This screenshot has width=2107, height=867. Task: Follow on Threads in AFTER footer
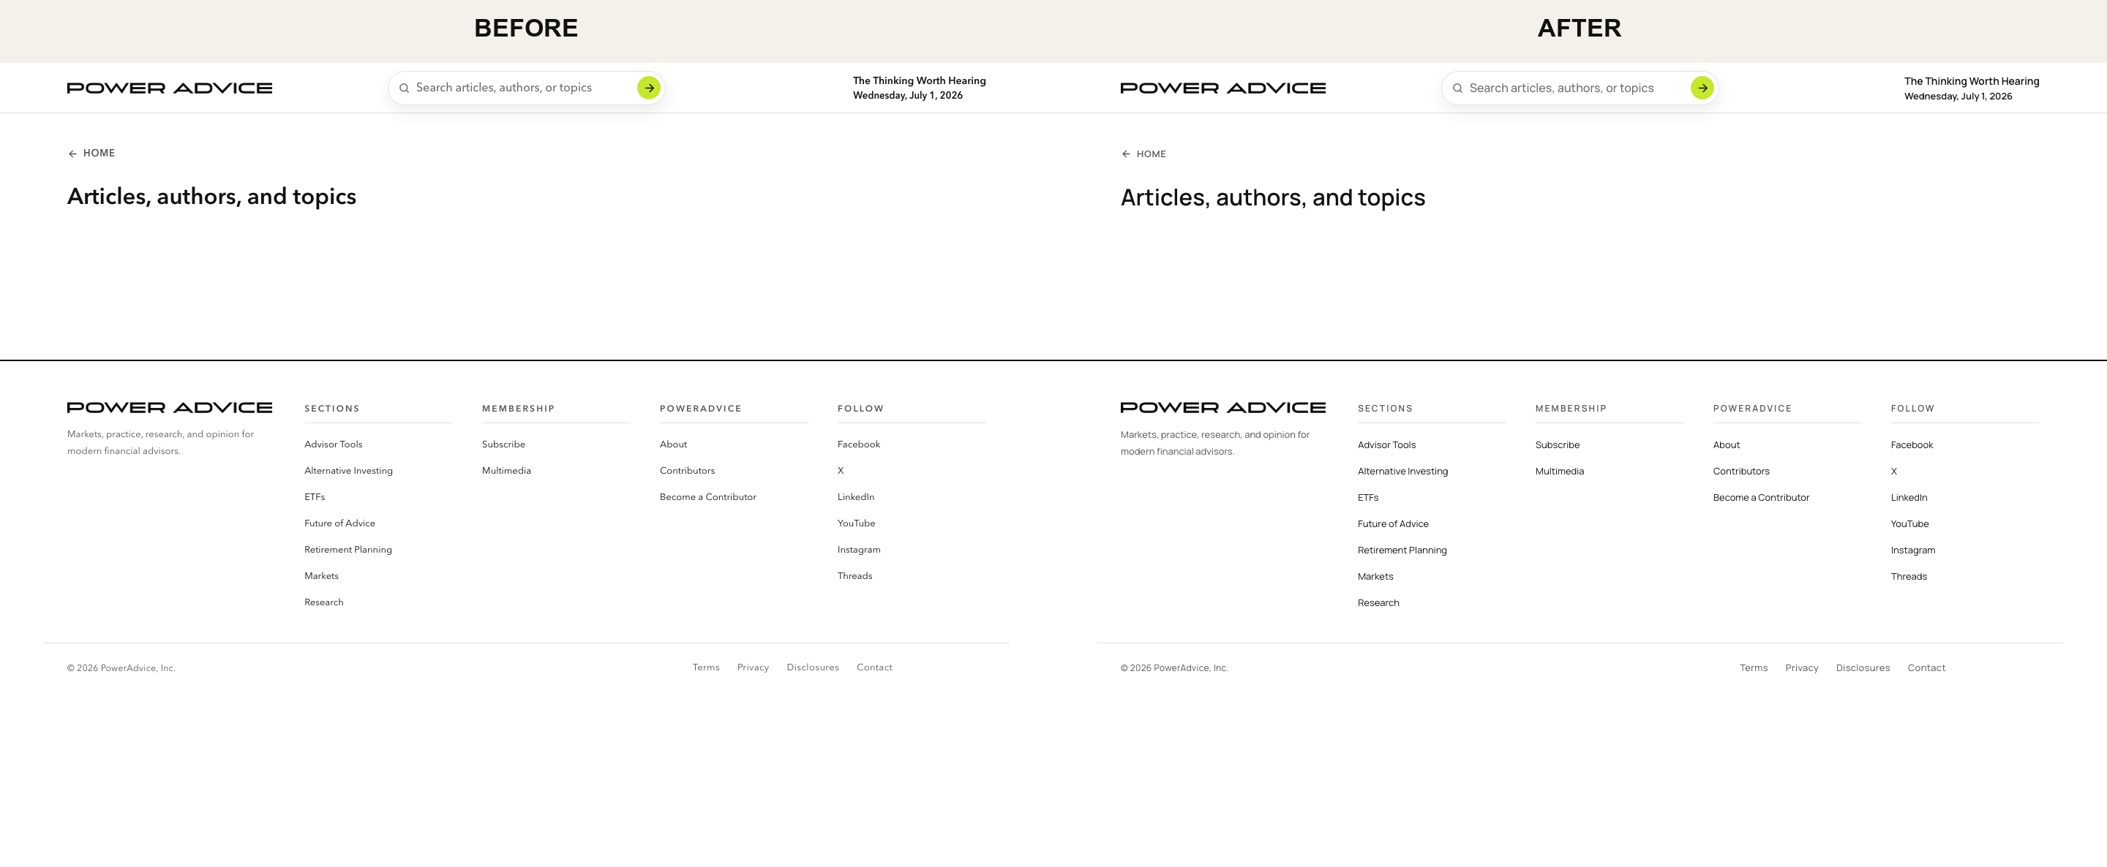coord(1908,576)
